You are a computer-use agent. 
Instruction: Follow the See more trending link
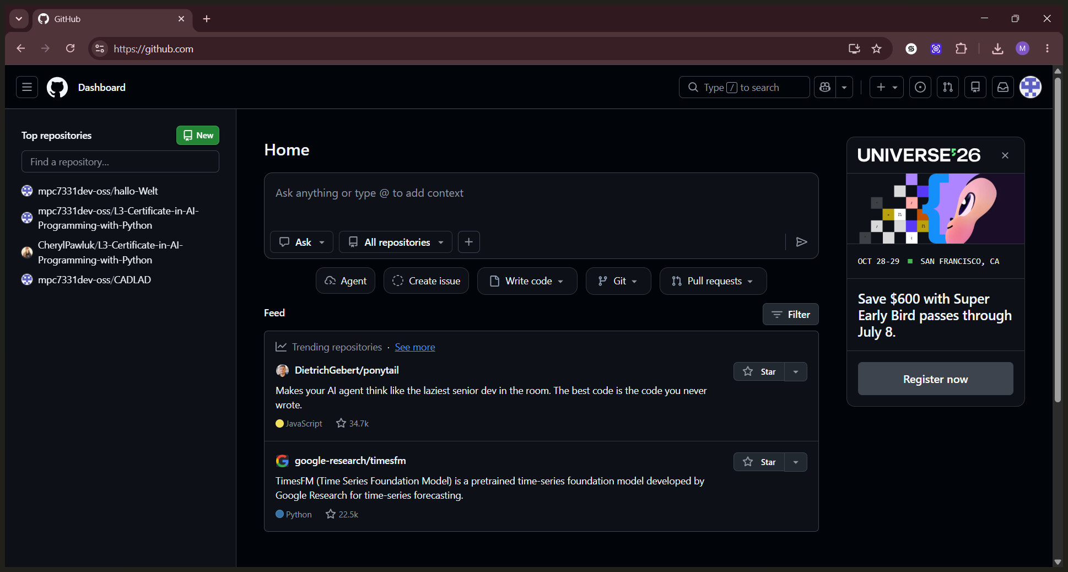415,347
